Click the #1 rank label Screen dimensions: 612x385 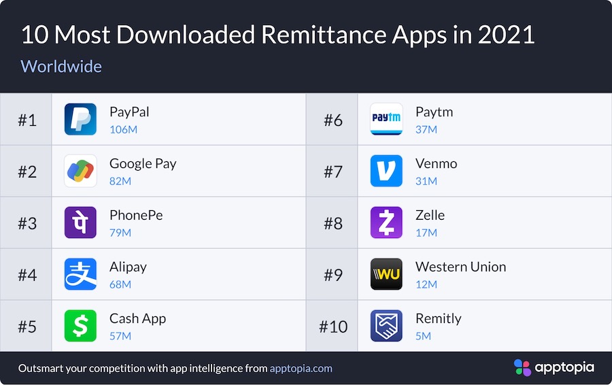pyautogui.click(x=27, y=120)
